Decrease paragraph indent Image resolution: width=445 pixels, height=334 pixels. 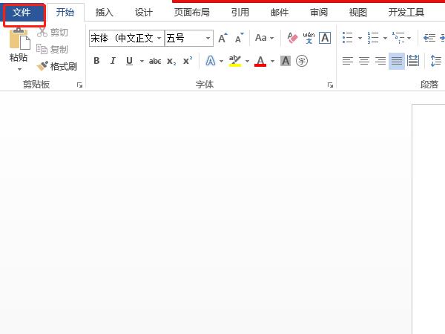429,38
